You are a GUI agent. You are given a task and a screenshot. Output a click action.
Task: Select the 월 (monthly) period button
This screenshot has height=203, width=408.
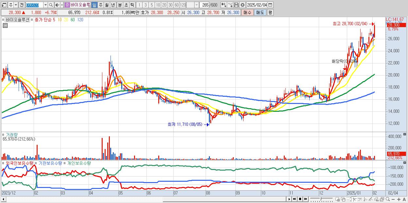(107, 5)
